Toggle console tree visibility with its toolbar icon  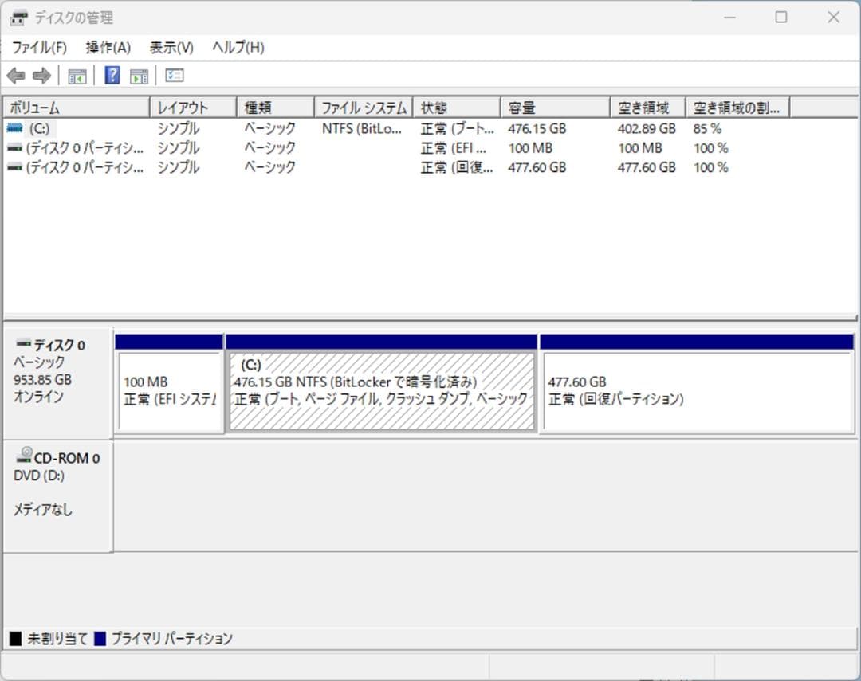77,76
